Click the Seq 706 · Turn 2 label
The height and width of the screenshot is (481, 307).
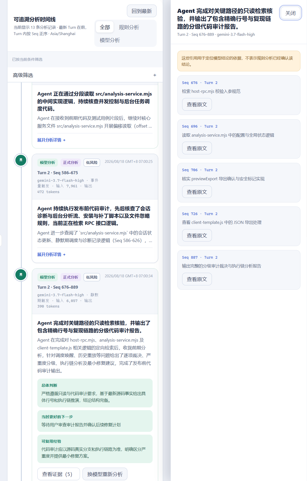[200, 170]
